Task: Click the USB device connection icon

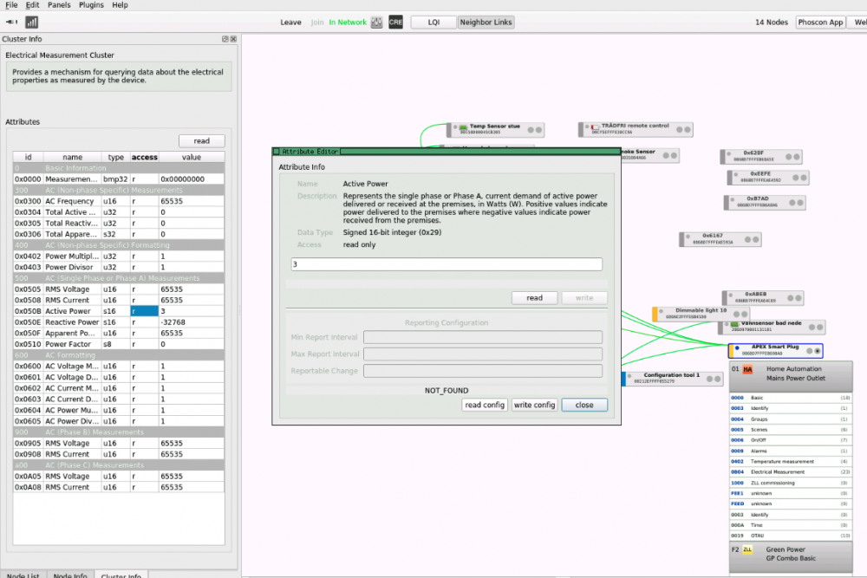Action: (x=11, y=22)
